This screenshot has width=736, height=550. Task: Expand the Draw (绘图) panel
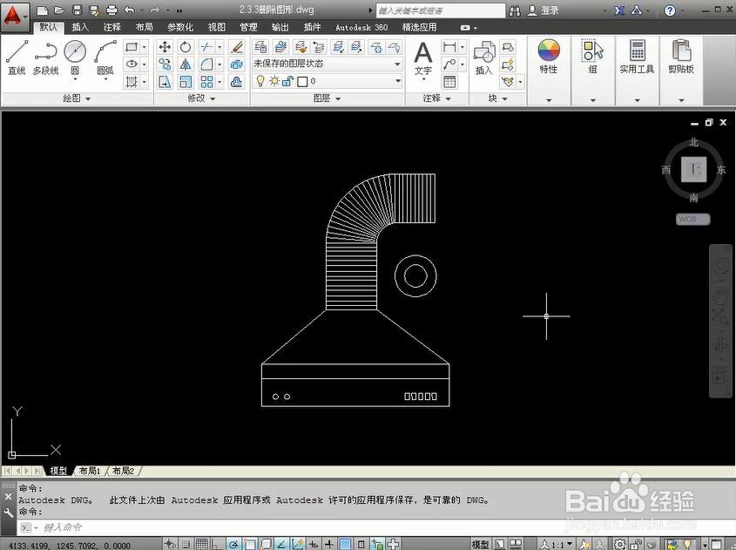coord(77,98)
